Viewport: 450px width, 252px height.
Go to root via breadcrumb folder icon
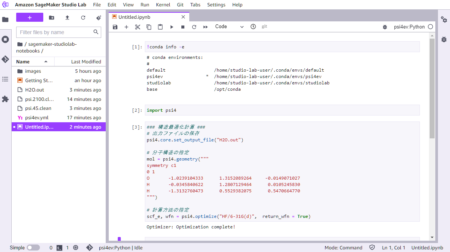tap(20, 44)
